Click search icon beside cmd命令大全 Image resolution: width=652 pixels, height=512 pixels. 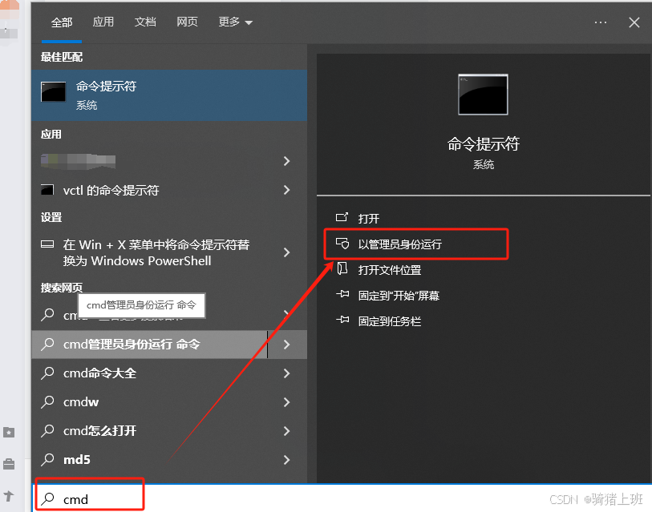tap(47, 373)
